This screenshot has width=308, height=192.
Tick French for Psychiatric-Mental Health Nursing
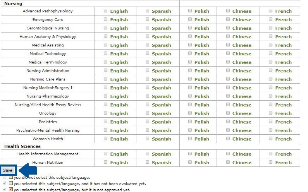(x=270, y=130)
